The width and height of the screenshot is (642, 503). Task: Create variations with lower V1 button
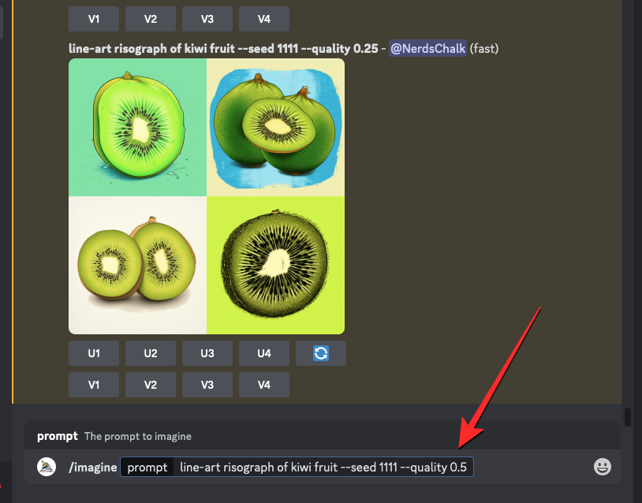(x=94, y=385)
